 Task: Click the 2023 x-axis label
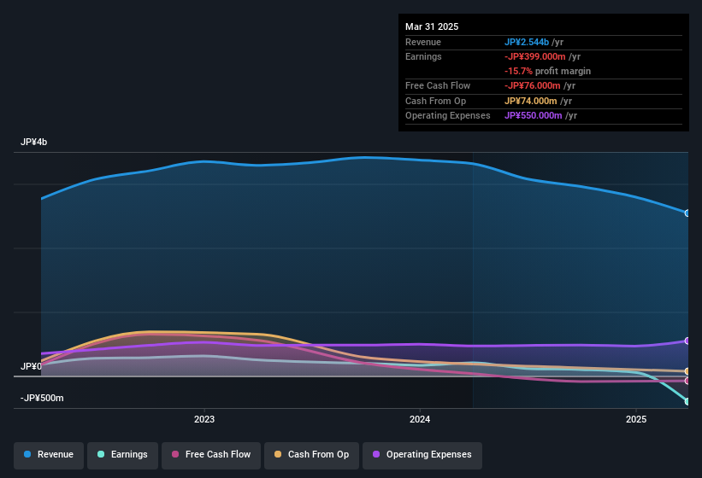coord(204,419)
